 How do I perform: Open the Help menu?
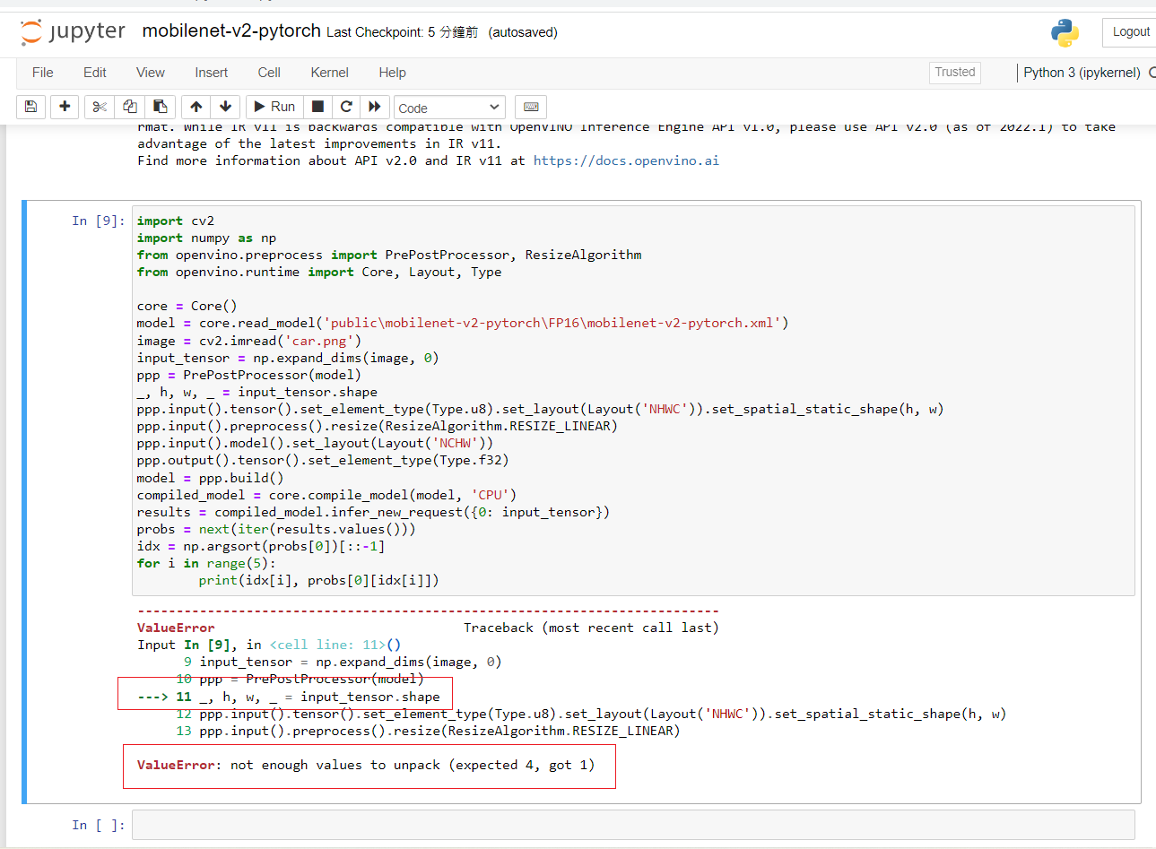point(392,73)
